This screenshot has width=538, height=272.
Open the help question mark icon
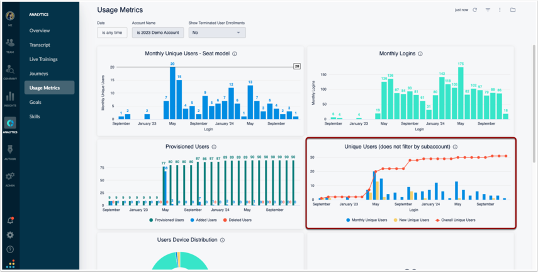pos(10,249)
